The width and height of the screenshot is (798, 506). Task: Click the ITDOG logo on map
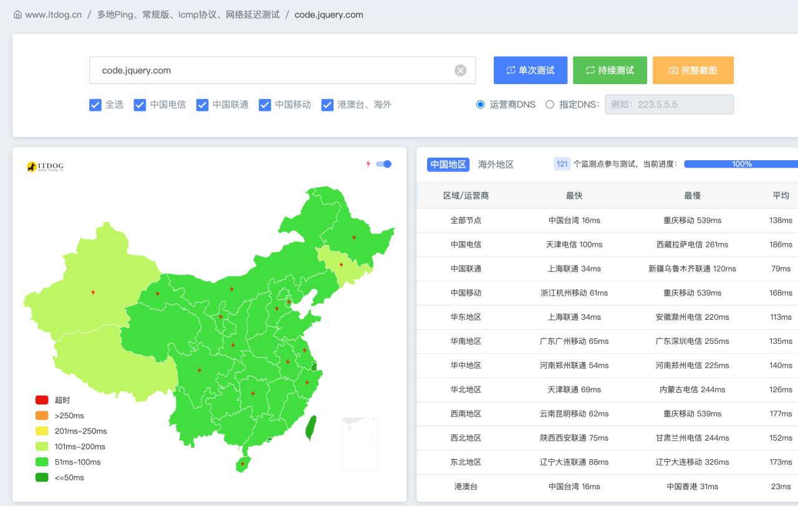45,166
